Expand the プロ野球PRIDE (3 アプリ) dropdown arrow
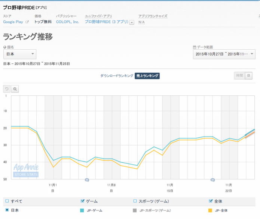This screenshot has height=219, width=260. (x=132, y=22)
